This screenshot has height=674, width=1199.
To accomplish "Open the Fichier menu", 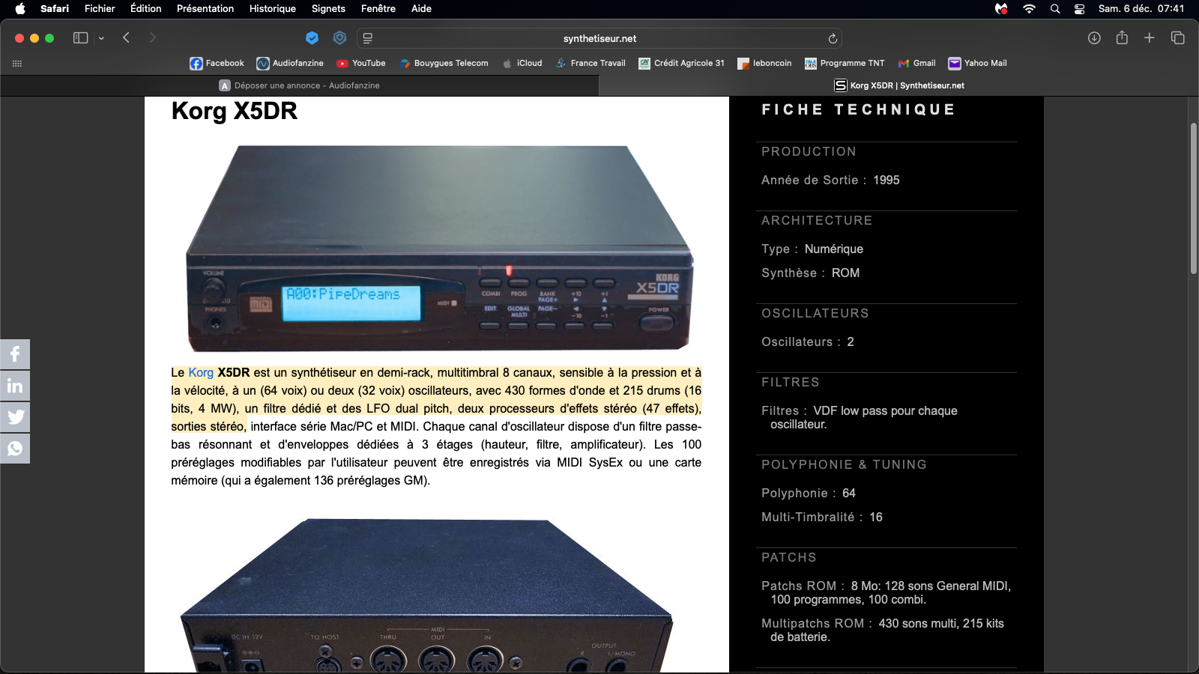I will 100,9.
